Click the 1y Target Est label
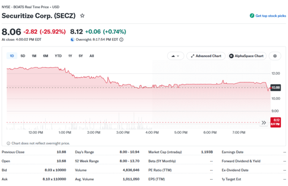The width and height of the screenshot is (288, 186). coord(231,179)
